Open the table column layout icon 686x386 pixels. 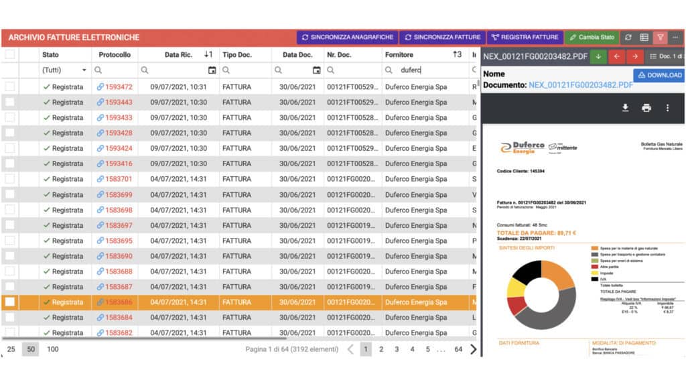point(644,38)
